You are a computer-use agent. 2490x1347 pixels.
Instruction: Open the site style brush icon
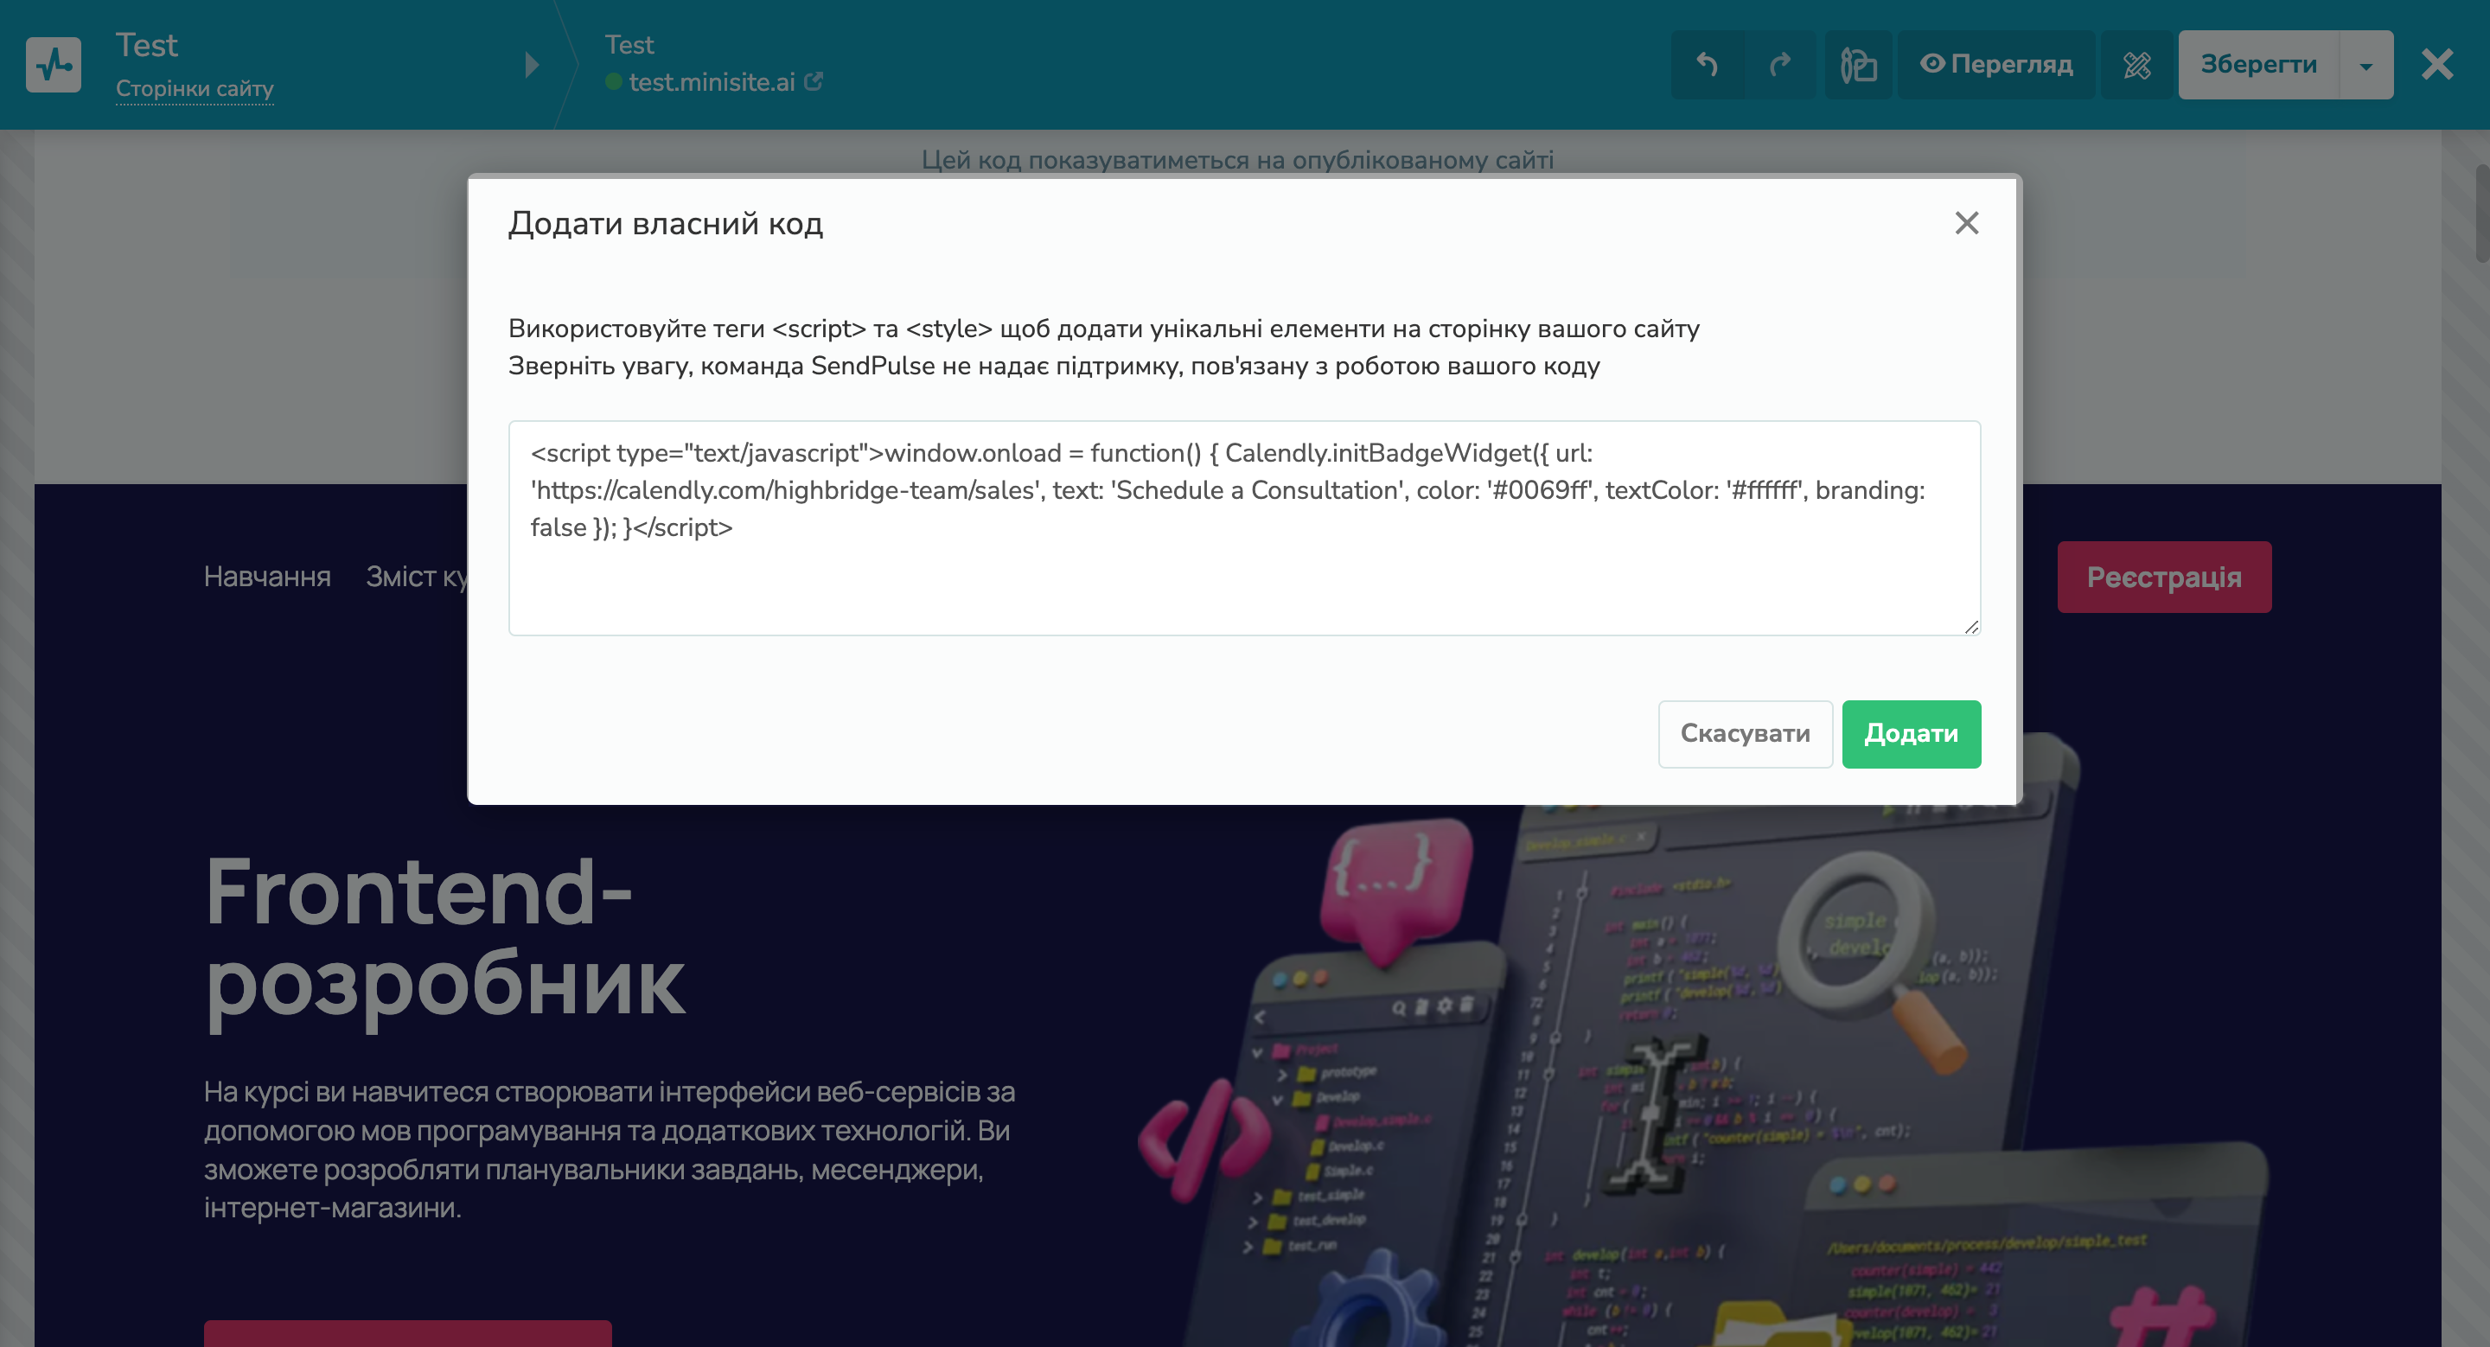pos(1858,65)
